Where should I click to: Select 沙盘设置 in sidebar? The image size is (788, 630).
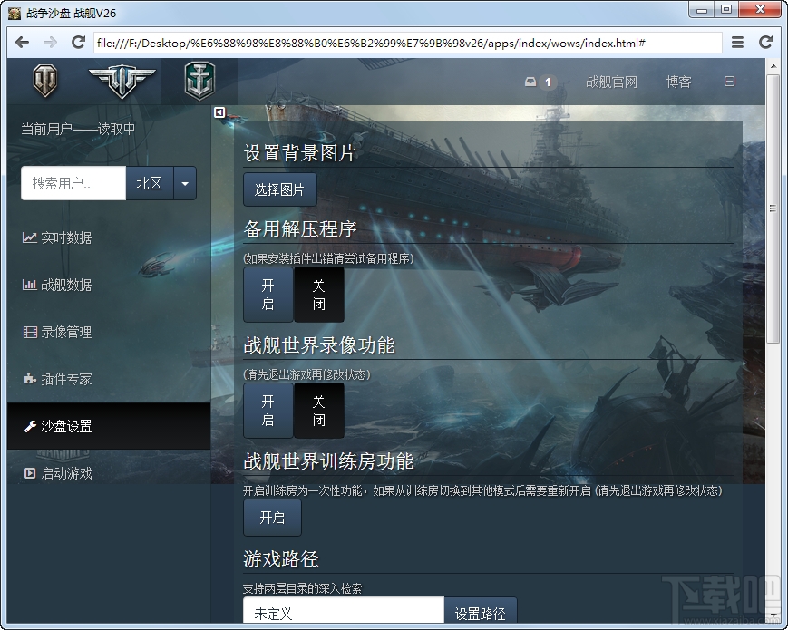point(109,426)
